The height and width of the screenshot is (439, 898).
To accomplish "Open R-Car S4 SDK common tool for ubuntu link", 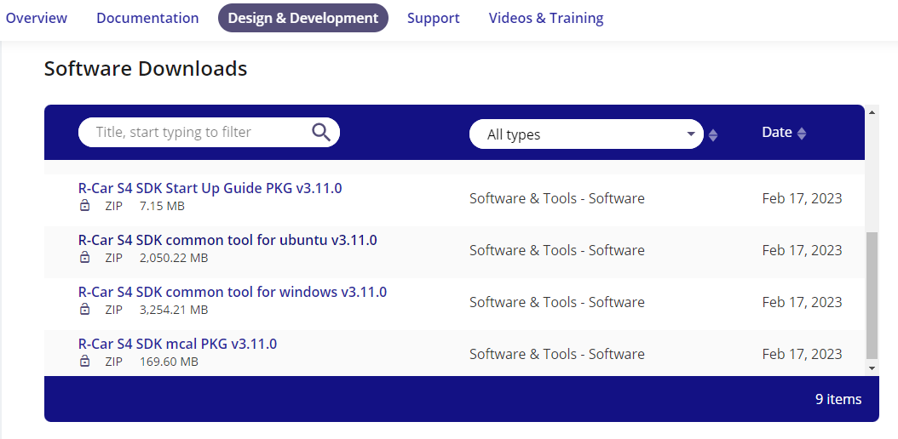I will coord(227,240).
